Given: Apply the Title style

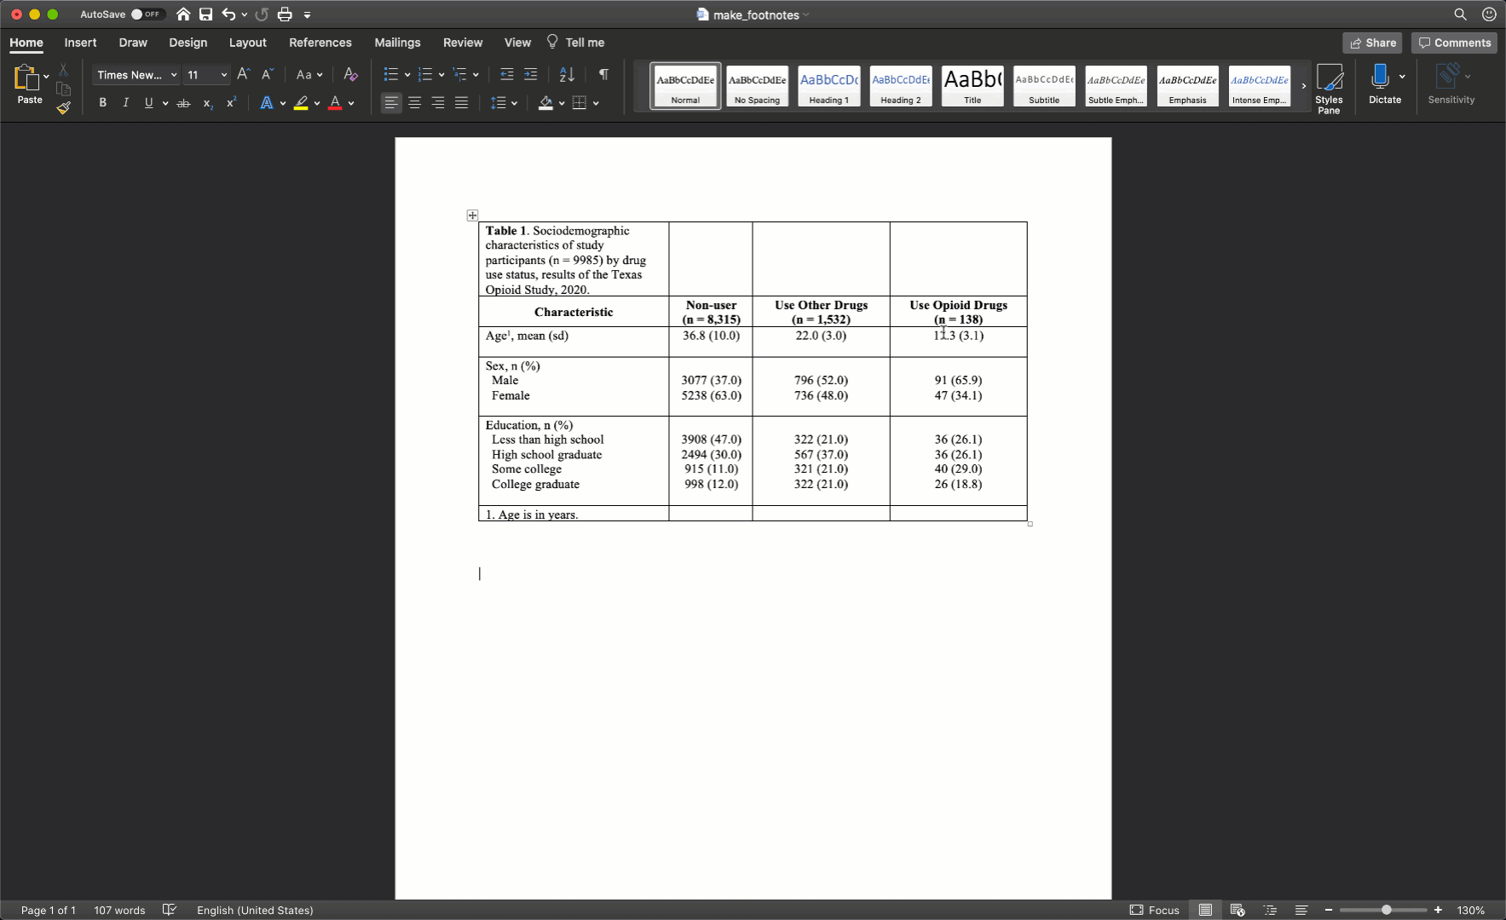Looking at the screenshot, I should pyautogui.click(x=972, y=86).
